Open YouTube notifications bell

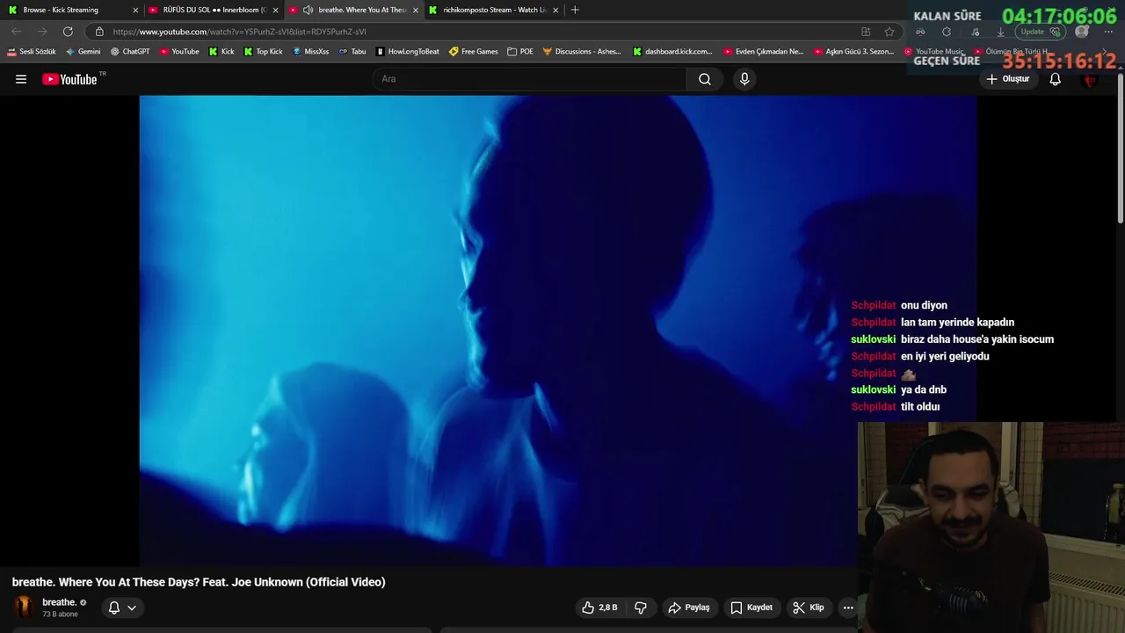pyautogui.click(x=1056, y=79)
